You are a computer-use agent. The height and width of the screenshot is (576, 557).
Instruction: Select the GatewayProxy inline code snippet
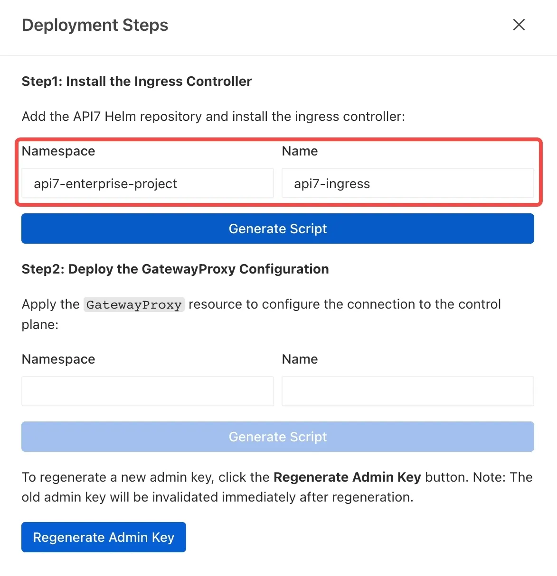(134, 304)
